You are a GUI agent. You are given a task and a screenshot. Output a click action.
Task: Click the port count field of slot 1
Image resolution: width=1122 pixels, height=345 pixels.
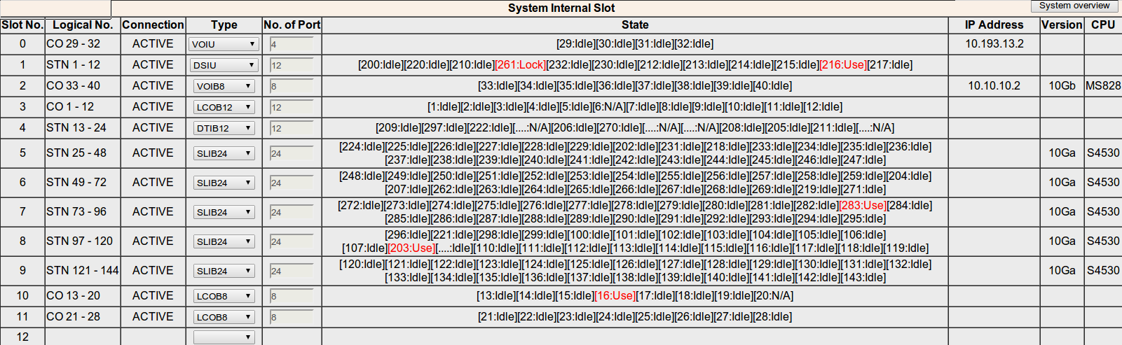291,65
